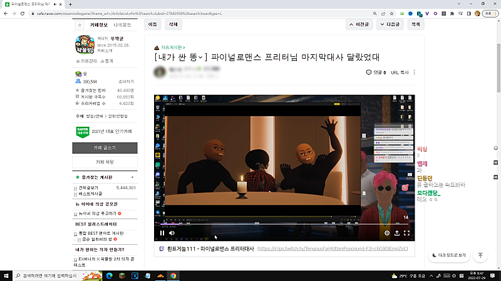Open video settings gear icon
This screenshot has height=281, width=501.
coord(387,233)
